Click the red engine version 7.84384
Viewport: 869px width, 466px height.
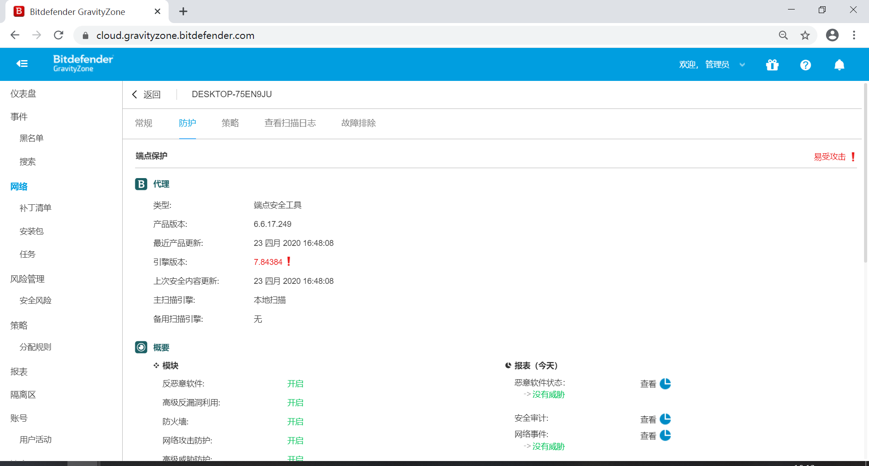pyautogui.click(x=268, y=262)
